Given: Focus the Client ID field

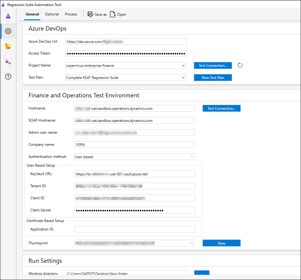Looking at the screenshot, I should click(x=134, y=198).
